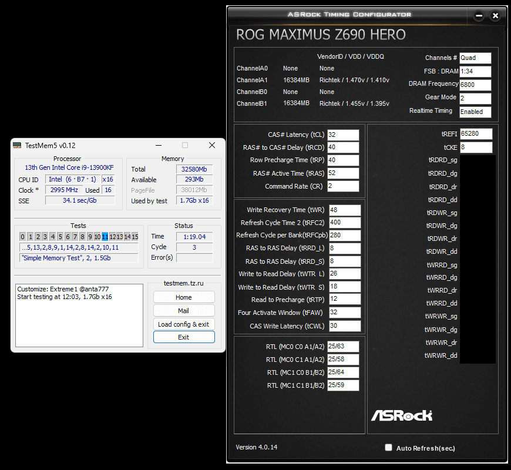Click the Row Precharge Time (tRP) field
Viewport: 511px width, 470px height.
pos(343,160)
